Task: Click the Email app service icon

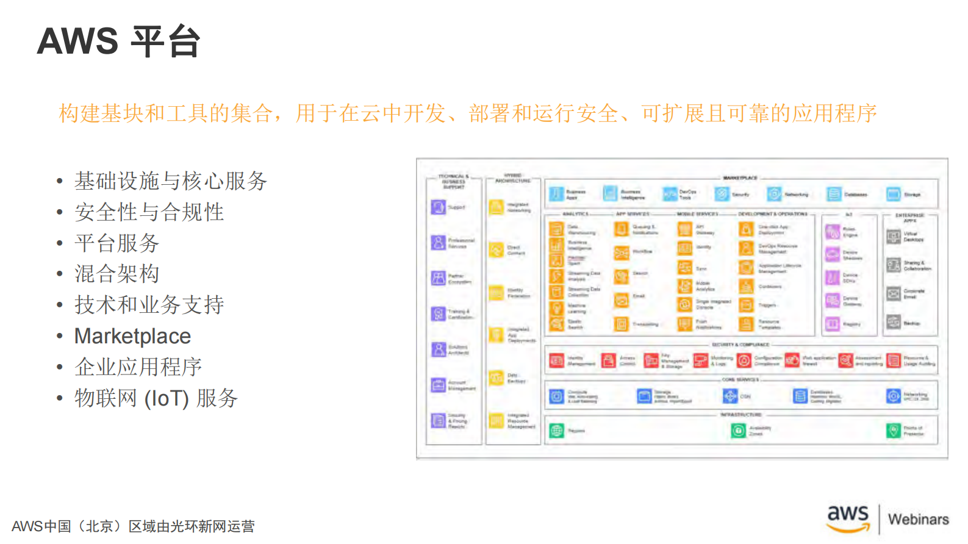Action: (621, 299)
